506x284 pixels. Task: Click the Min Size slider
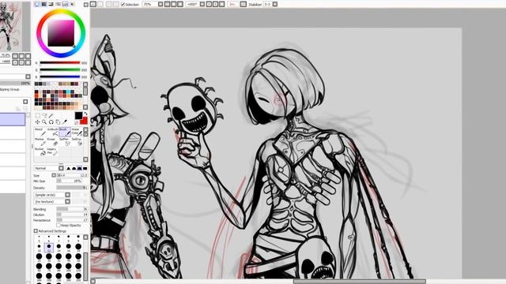tap(69, 181)
